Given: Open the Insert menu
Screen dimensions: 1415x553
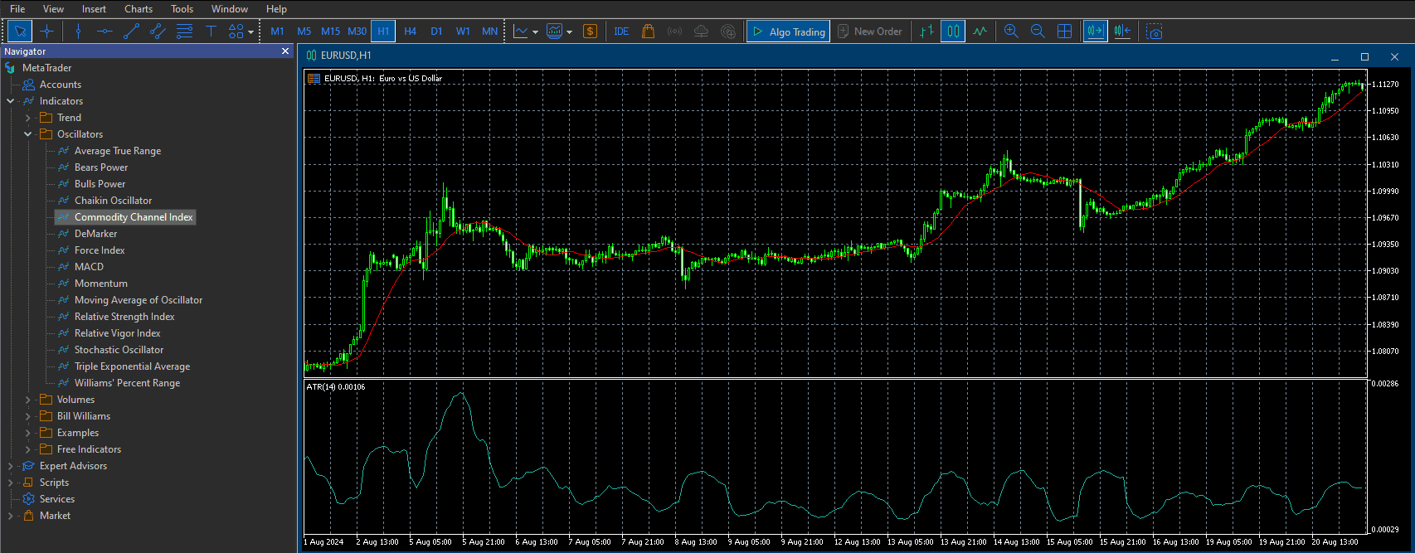Looking at the screenshot, I should click(x=94, y=9).
